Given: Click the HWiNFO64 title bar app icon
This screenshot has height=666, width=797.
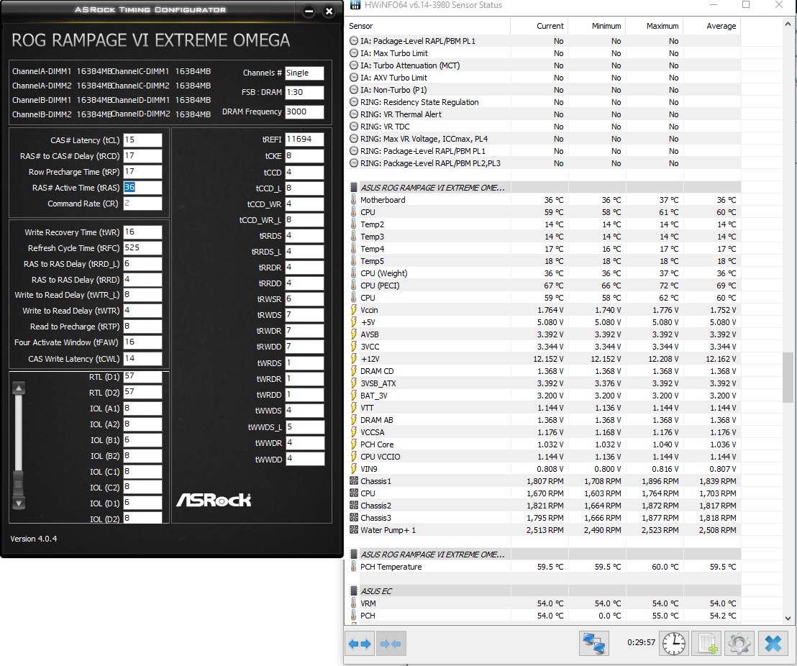Looking at the screenshot, I should point(356,5).
